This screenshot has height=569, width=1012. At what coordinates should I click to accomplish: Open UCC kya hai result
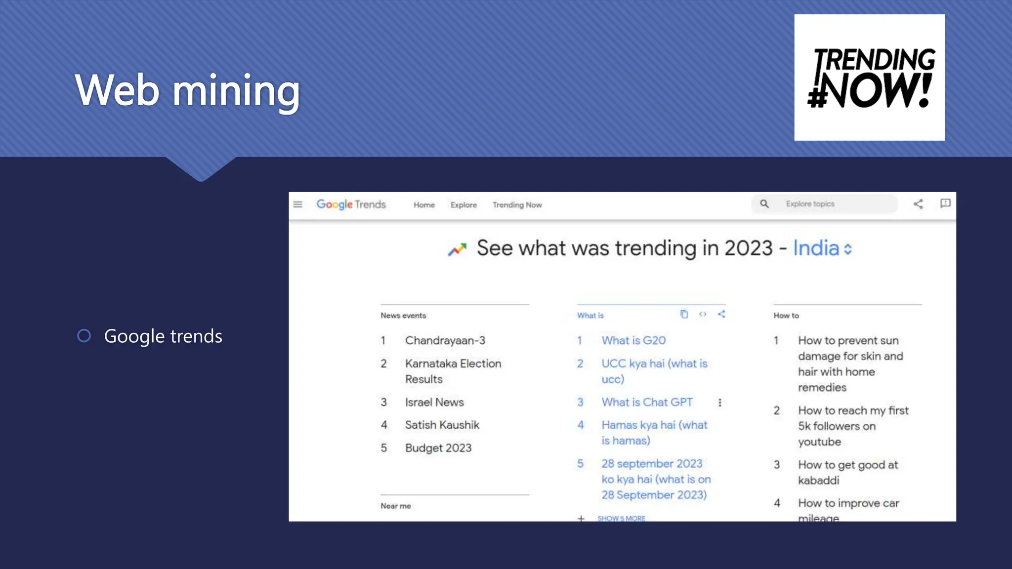pyautogui.click(x=654, y=371)
